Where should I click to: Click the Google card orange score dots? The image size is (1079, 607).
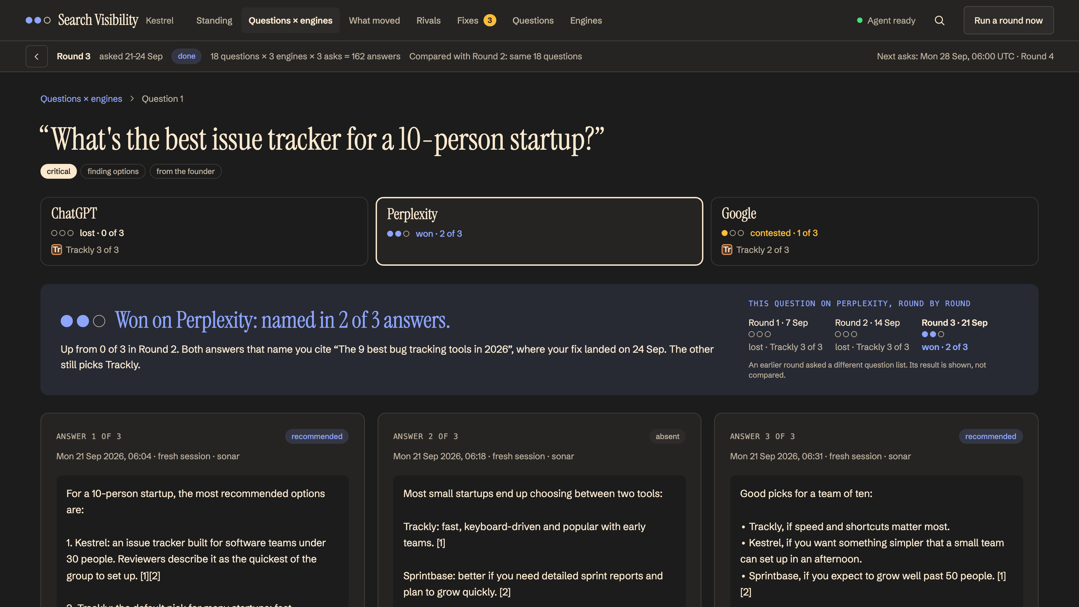pos(733,233)
